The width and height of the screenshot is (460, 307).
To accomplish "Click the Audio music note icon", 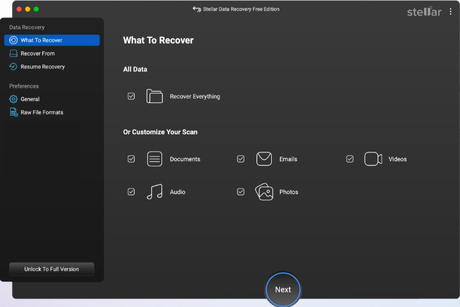I will coord(154,192).
